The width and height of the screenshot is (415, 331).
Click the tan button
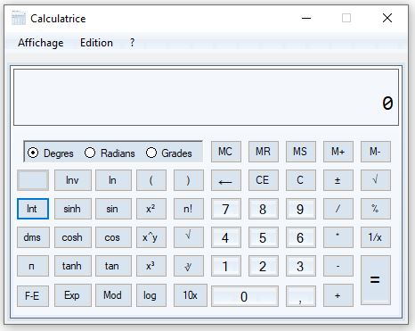113,266
